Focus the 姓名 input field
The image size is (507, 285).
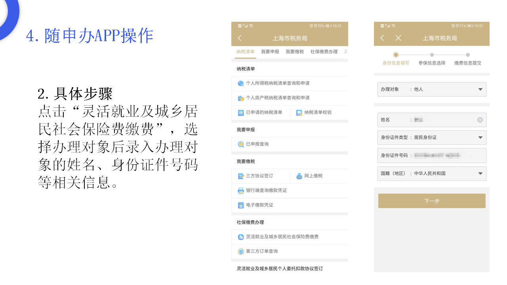[x=432, y=120]
